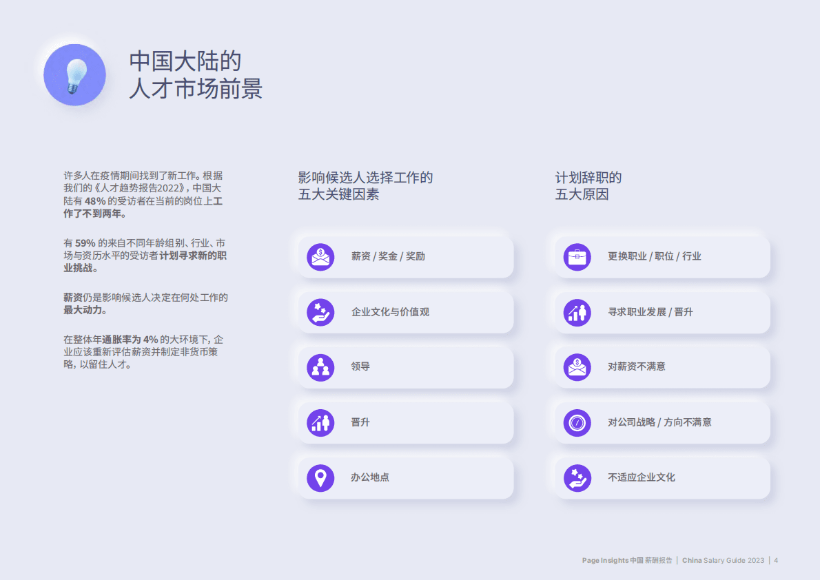
Task: Select the 薪资/奖金/奖励 envelope money icon
Action: tap(320, 257)
